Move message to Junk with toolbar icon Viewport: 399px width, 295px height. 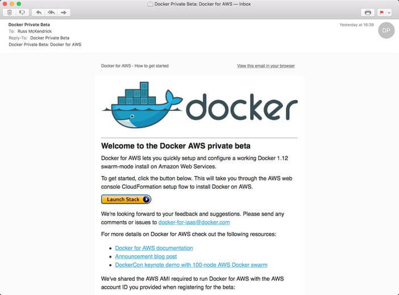click(23, 12)
